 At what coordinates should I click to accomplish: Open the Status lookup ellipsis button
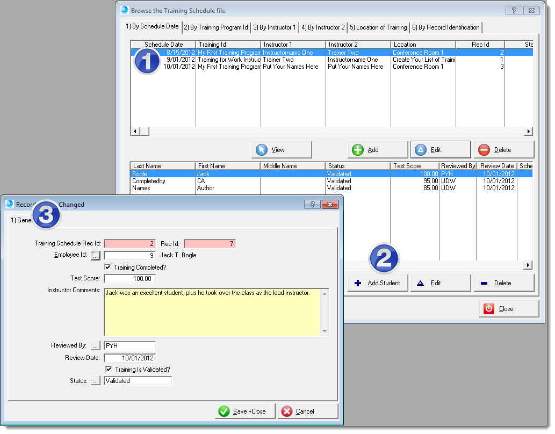tap(96, 381)
